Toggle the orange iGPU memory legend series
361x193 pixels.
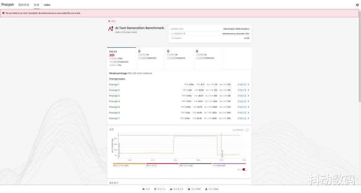(129, 165)
